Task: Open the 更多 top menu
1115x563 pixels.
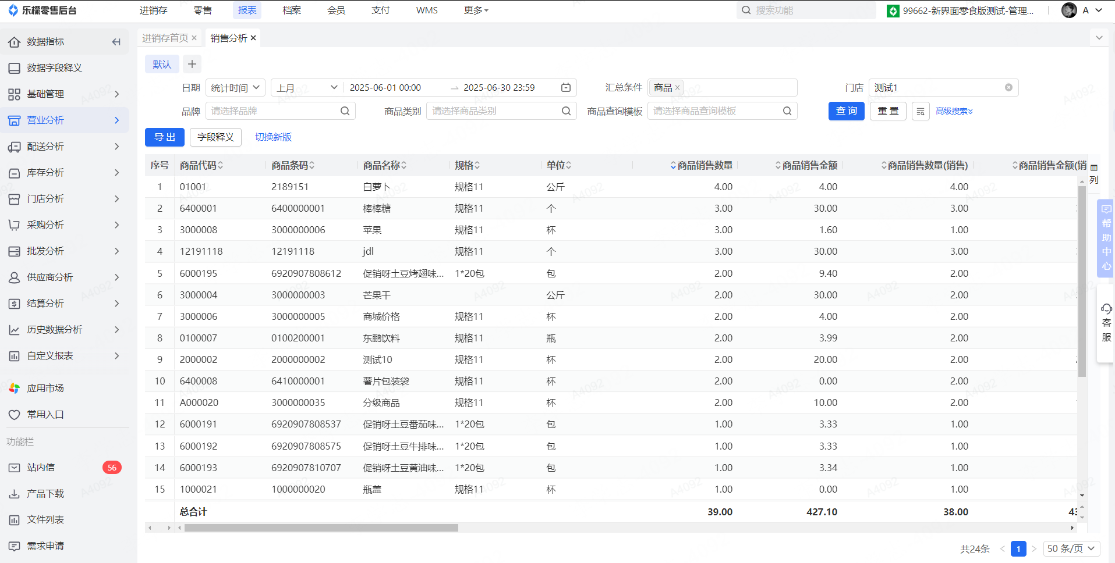Action: point(476,10)
